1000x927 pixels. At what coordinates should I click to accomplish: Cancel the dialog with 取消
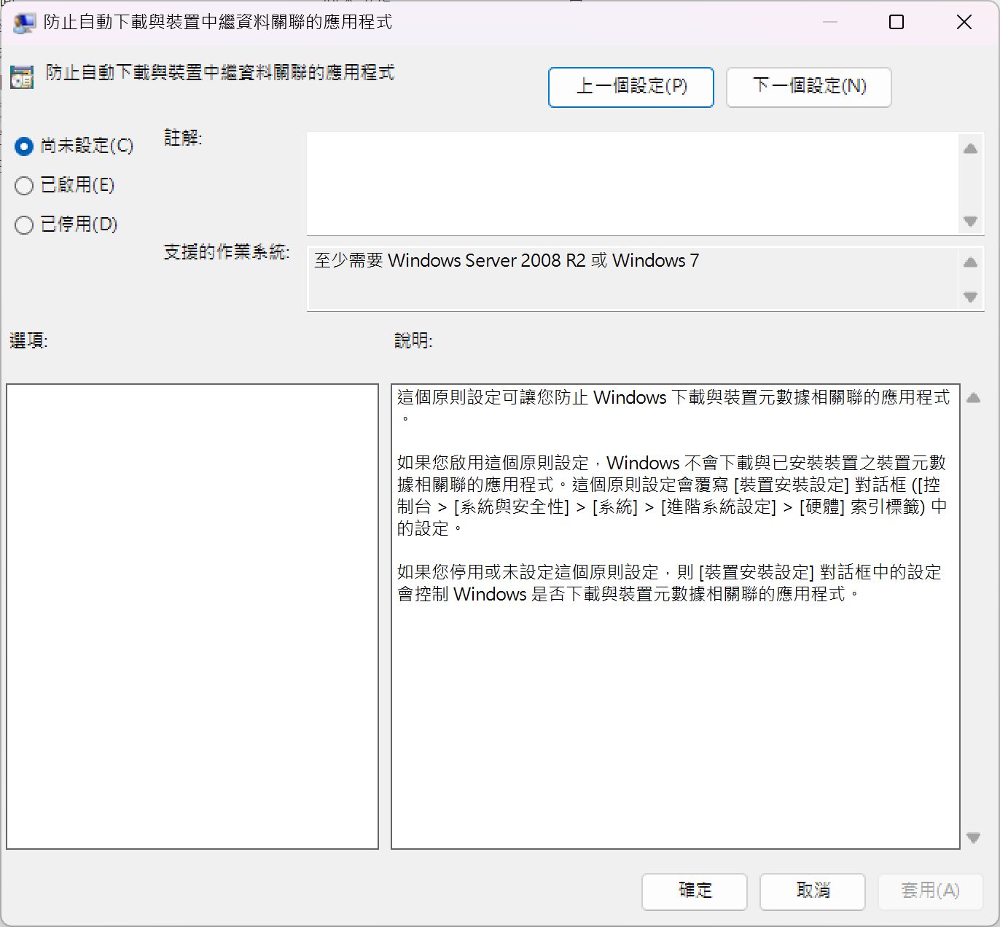pos(813,891)
